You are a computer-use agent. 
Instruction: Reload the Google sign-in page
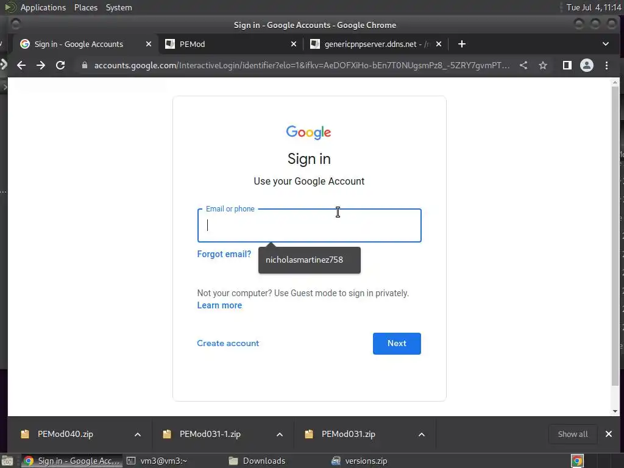click(60, 65)
